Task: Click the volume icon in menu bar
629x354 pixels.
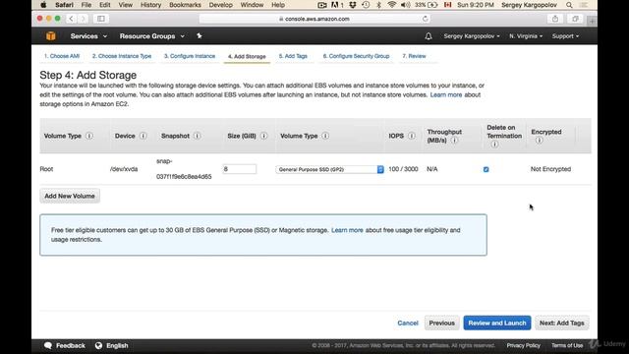Action: click(405, 5)
